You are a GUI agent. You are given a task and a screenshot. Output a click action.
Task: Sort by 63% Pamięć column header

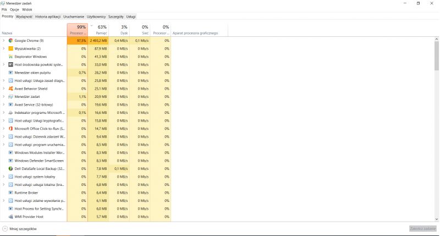98,30
